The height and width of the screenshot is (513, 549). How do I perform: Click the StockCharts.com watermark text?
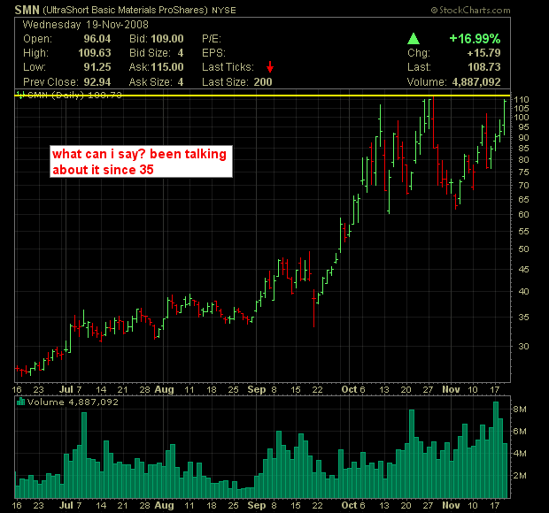pyautogui.click(x=470, y=10)
